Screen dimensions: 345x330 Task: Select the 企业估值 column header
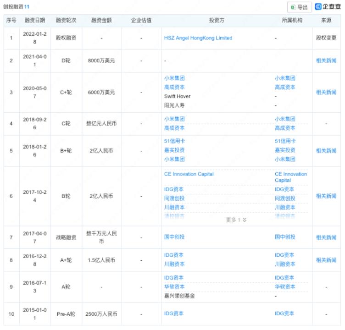click(x=141, y=21)
